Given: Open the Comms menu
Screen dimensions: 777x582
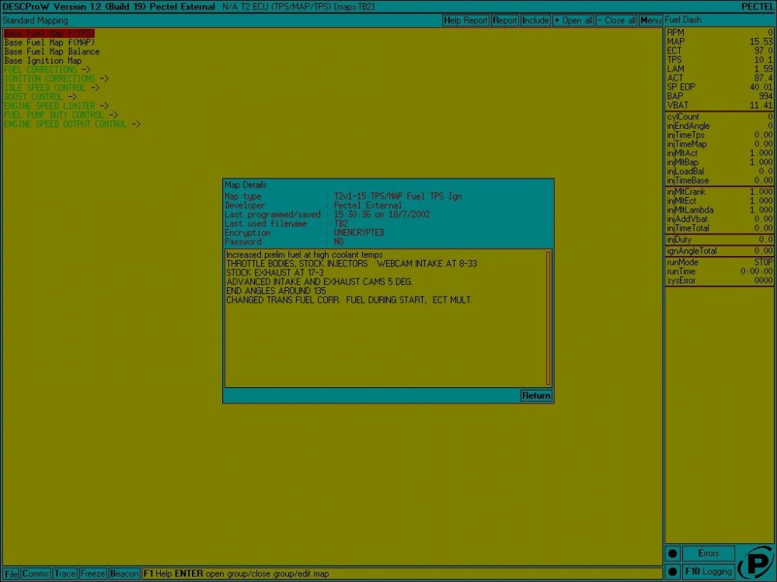Looking at the screenshot, I should pos(36,573).
